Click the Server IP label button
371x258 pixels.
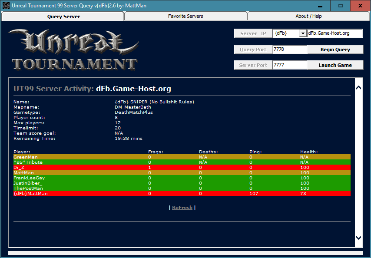(x=253, y=33)
